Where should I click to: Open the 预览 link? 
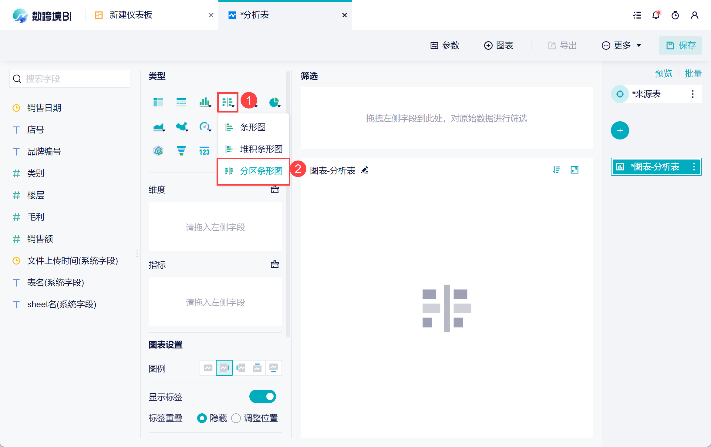pos(663,73)
